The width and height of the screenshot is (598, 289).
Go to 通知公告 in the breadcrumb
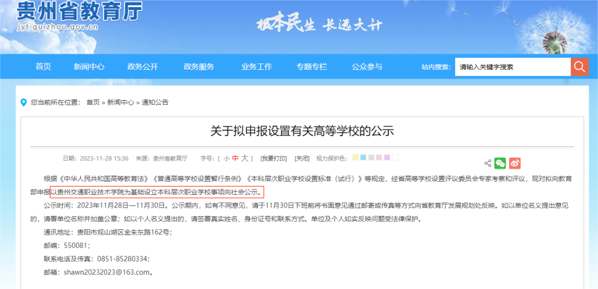(155, 102)
